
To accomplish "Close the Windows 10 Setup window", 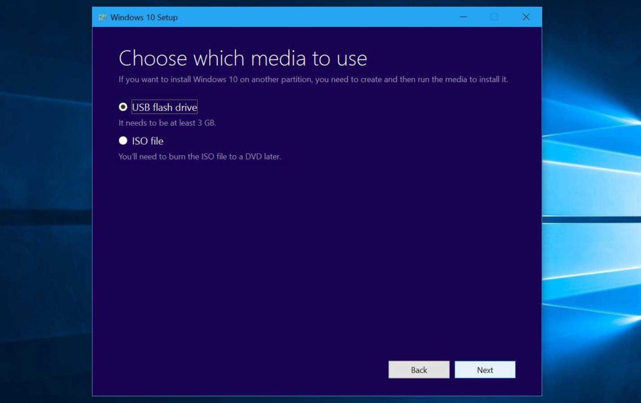I will pos(526,17).
